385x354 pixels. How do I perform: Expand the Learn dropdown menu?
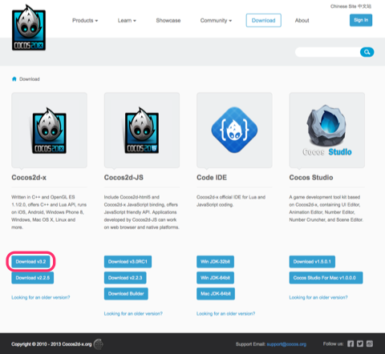point(127,21)
